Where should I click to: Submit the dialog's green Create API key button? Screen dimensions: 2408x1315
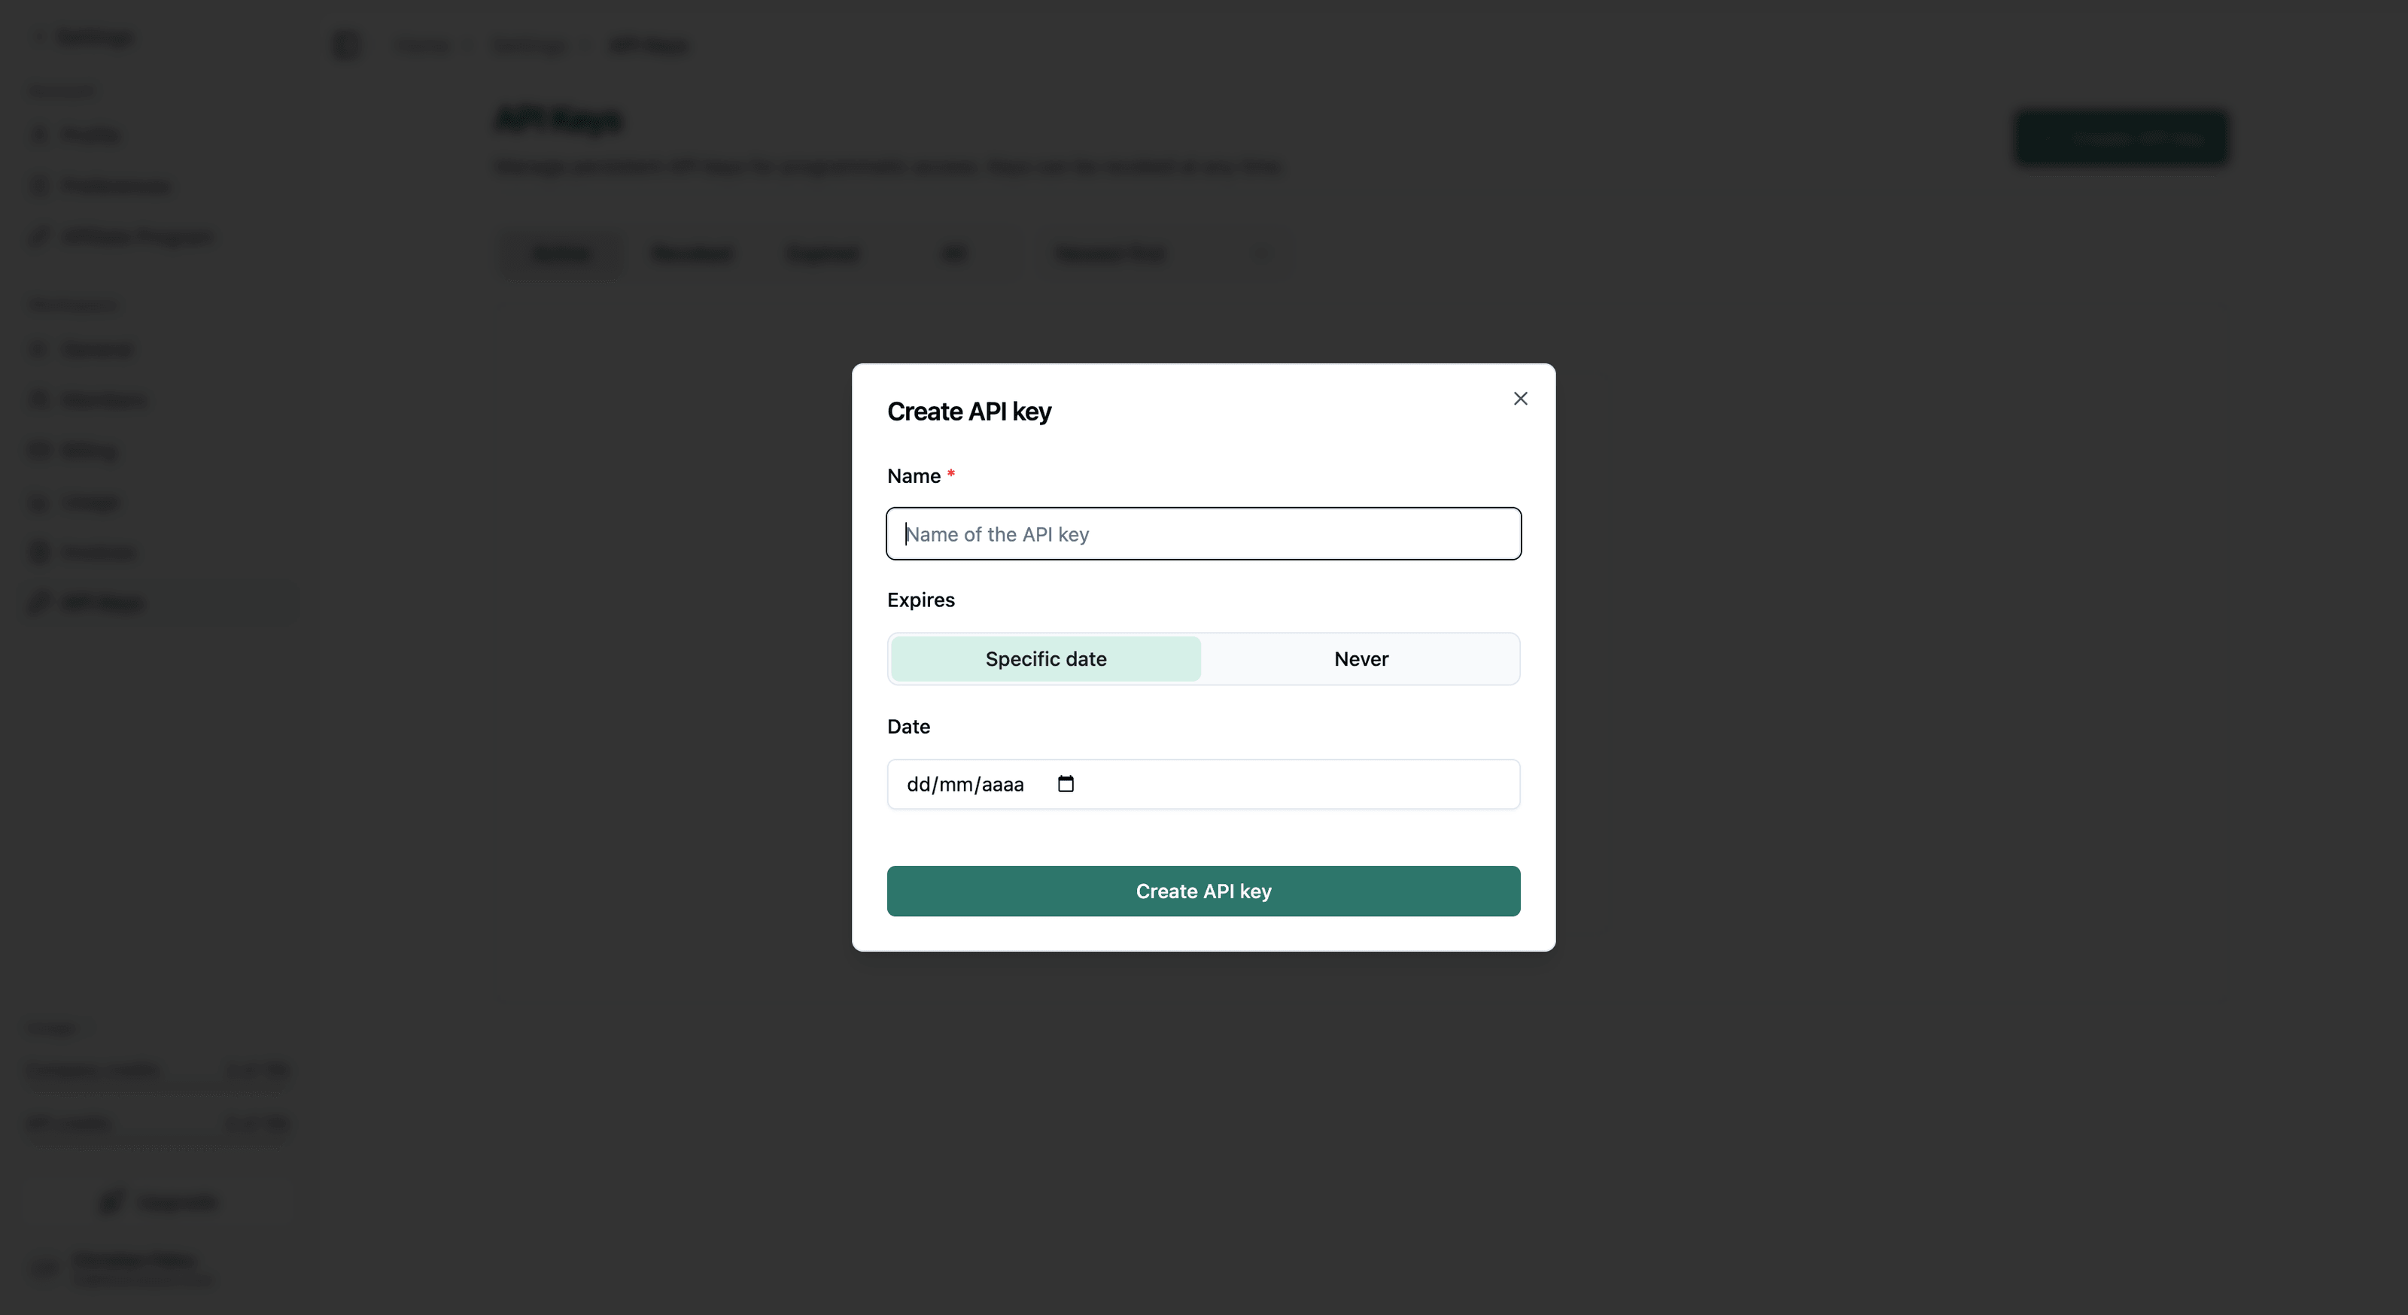point(1203,891)
